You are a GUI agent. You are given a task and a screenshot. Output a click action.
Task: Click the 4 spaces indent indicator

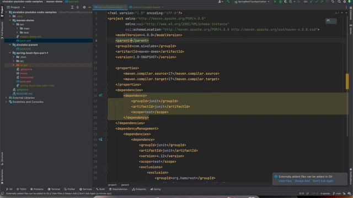325,194
